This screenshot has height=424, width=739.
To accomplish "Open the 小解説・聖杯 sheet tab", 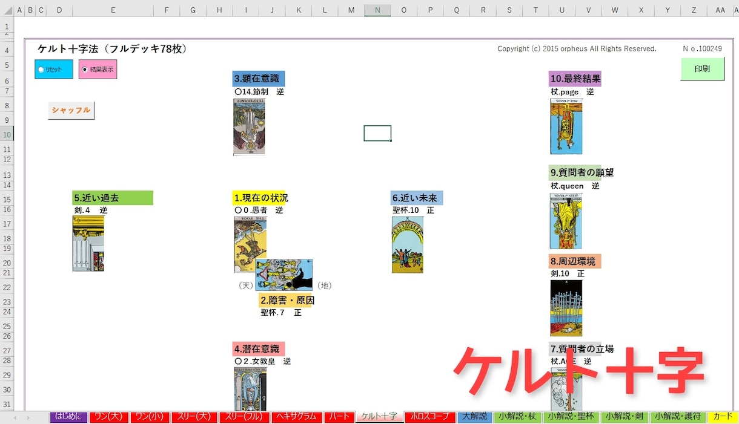I will pyautogui.click(x=570, y=417).
